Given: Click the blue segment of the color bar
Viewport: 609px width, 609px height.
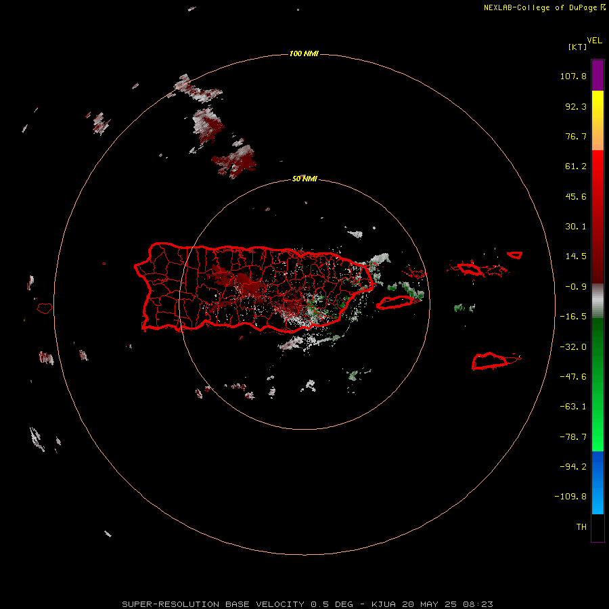Looking at the screenshot, I should 597,482.
